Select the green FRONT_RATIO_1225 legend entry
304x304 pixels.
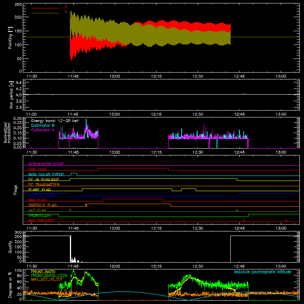coord(49,275)
